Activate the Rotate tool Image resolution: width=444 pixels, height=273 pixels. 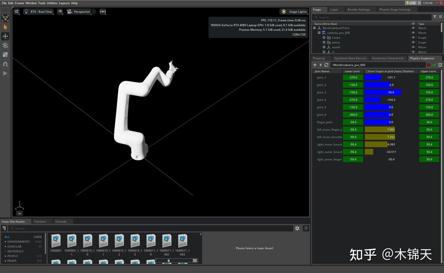point(5,45)
